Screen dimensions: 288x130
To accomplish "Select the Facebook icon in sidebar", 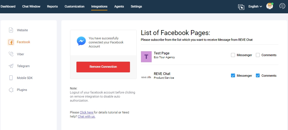I will [x=11, y=42].
